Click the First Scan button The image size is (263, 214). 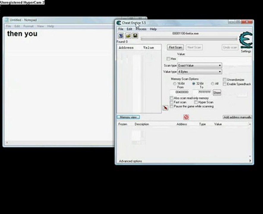[175, 47]
